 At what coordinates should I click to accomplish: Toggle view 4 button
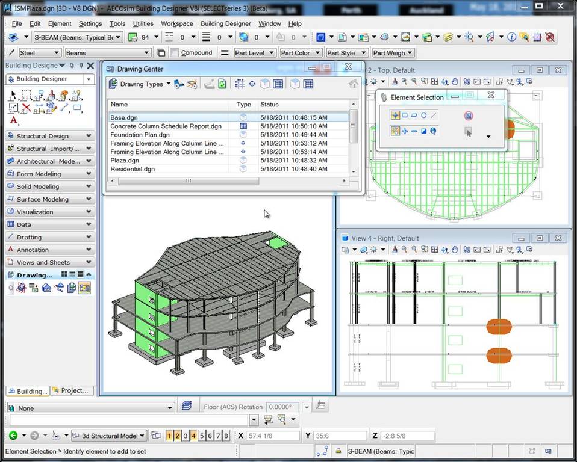193,436
